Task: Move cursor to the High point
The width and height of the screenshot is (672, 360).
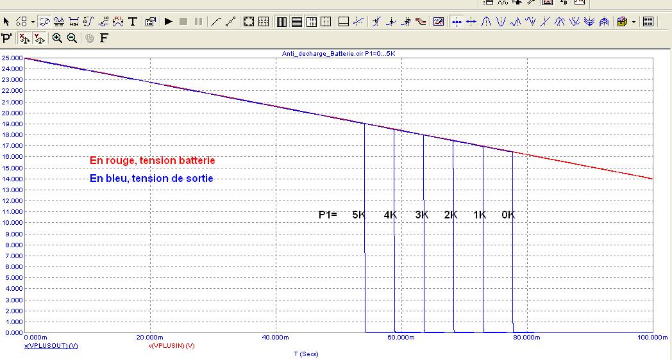Action: [x=516, y=21]
